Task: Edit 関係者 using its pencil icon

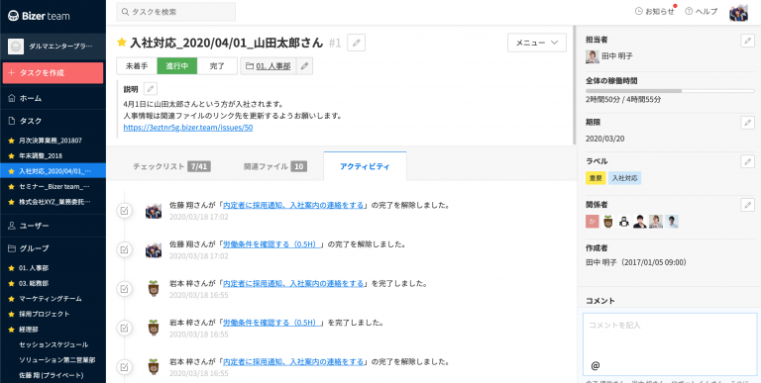Action: click(x=748, y=205)
